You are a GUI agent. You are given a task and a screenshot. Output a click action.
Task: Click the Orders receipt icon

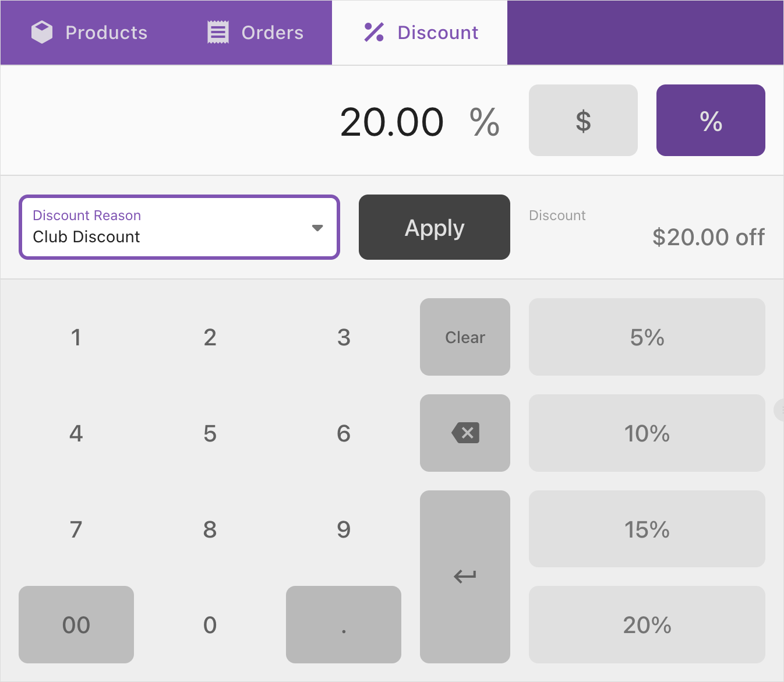218,32
